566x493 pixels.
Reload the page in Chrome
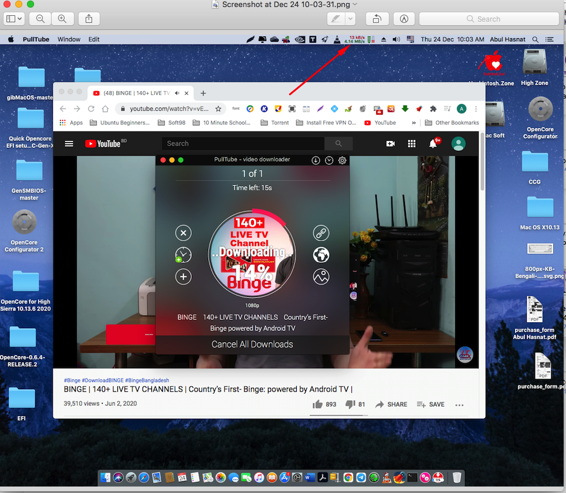[x=91, y=109]
